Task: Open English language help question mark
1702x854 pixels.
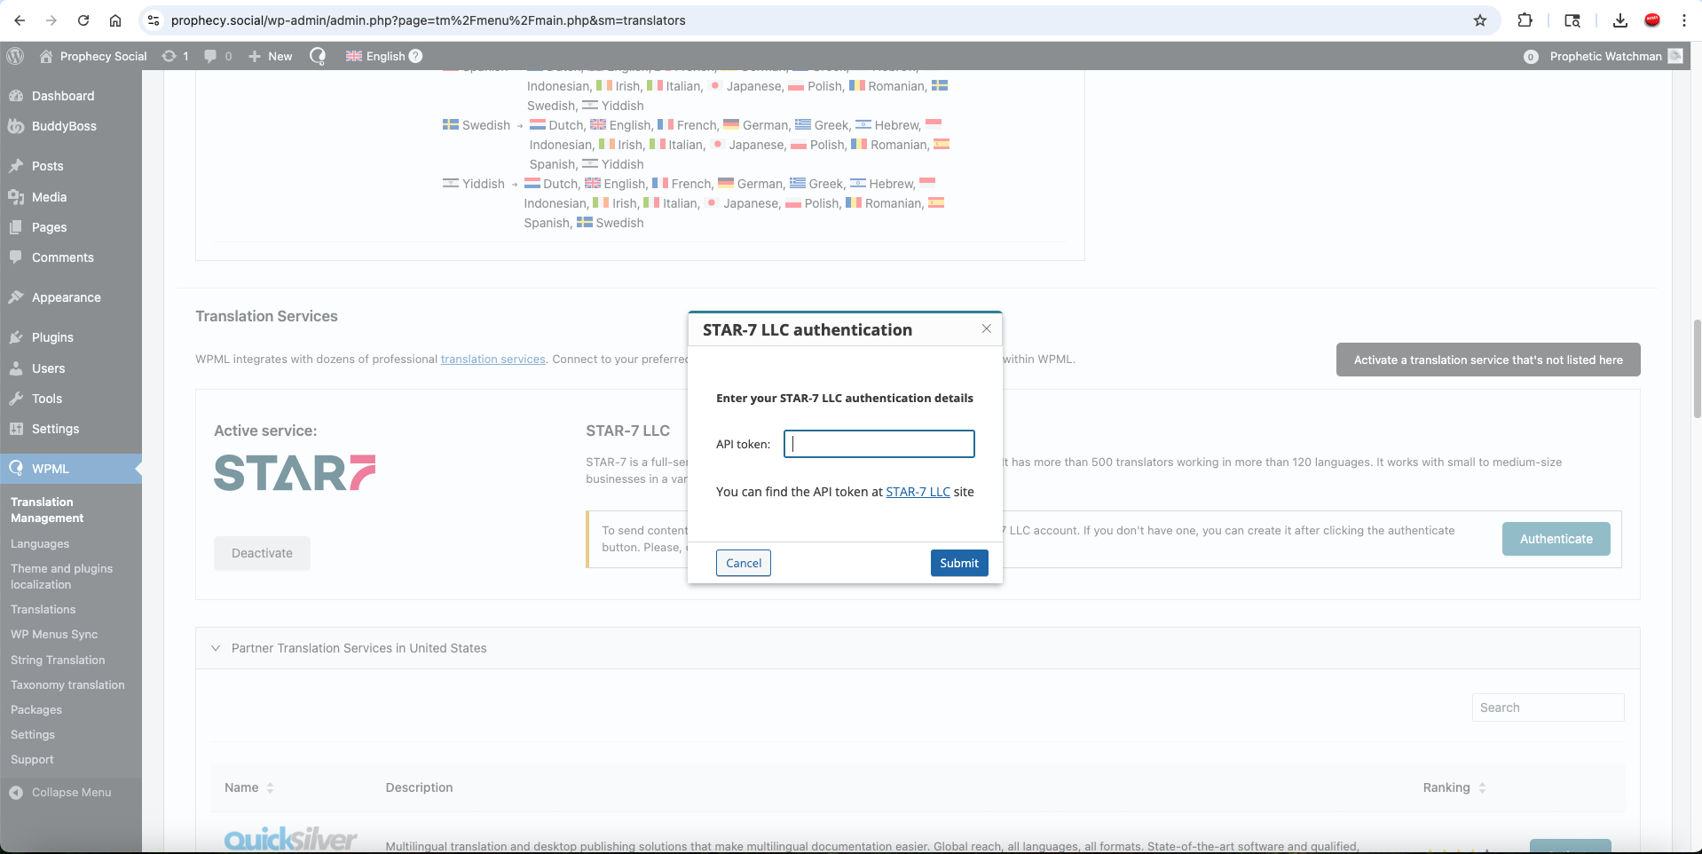Action: (415, 56)
